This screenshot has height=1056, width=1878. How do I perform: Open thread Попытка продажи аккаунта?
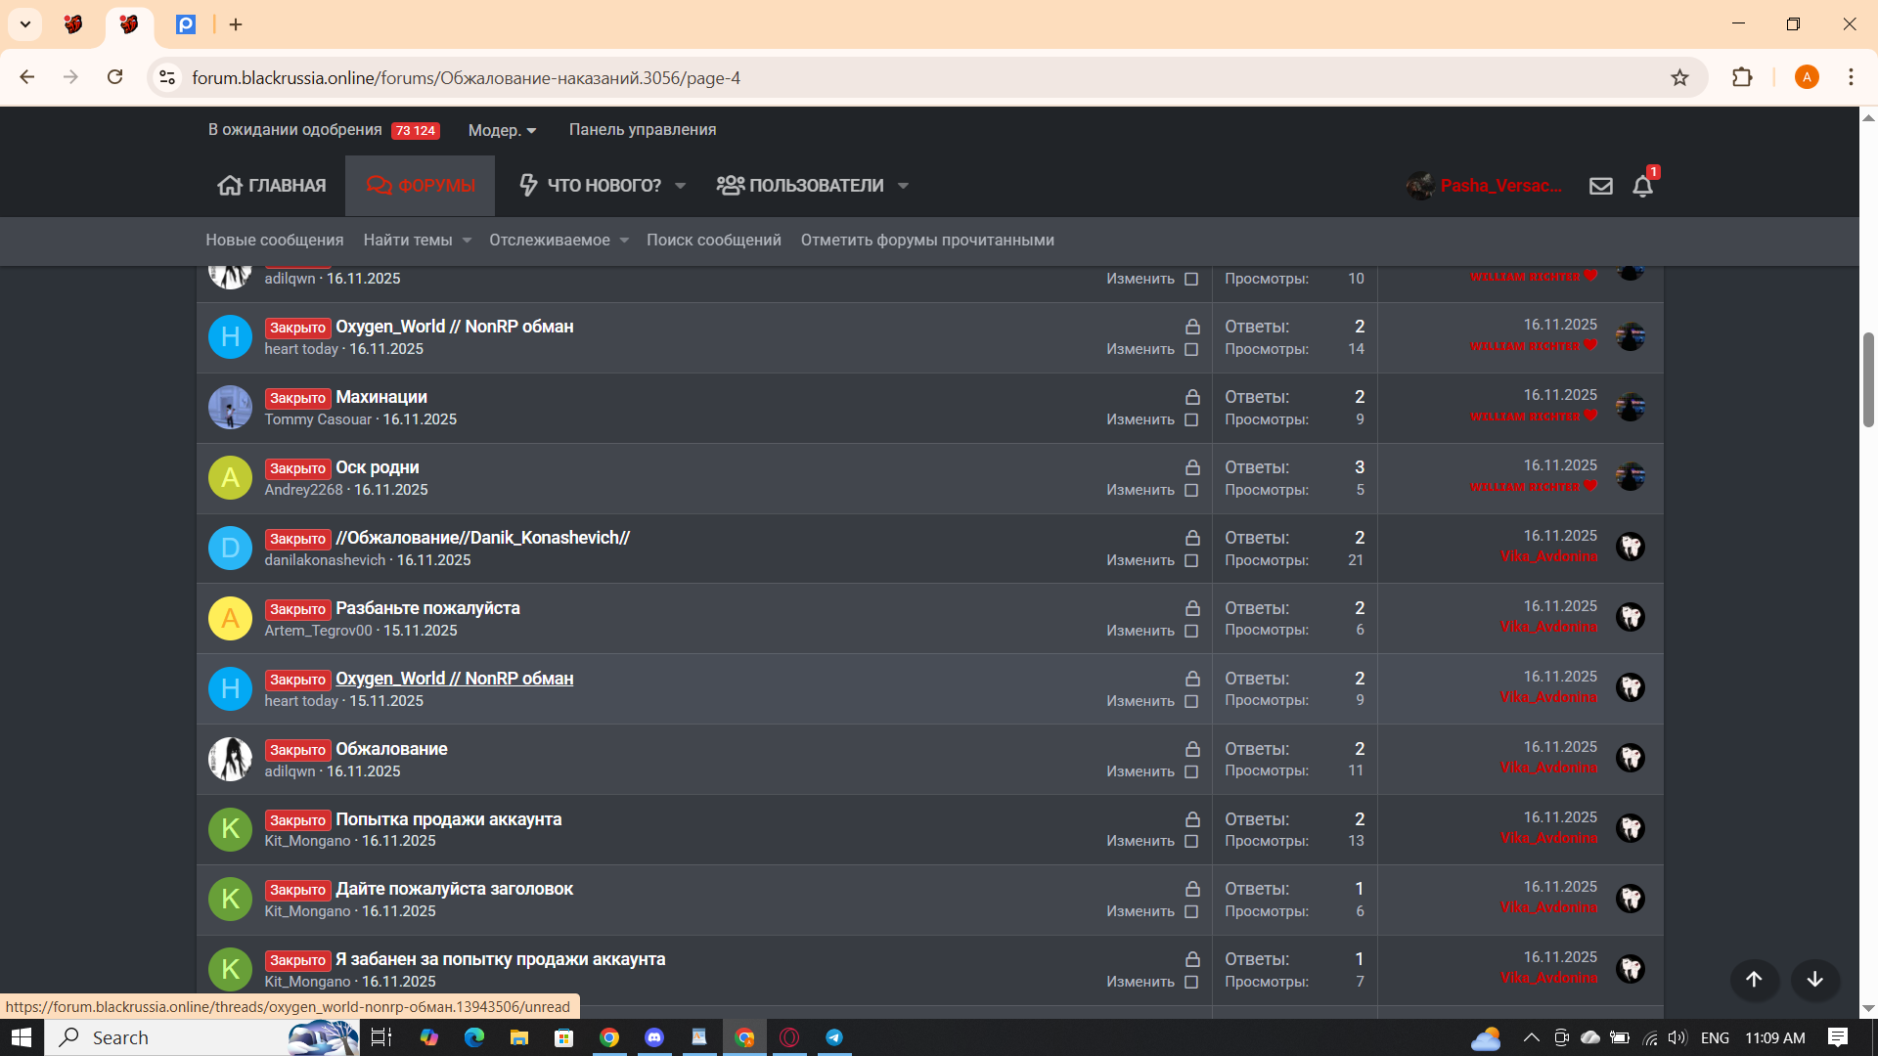click(x=448, y=819)
